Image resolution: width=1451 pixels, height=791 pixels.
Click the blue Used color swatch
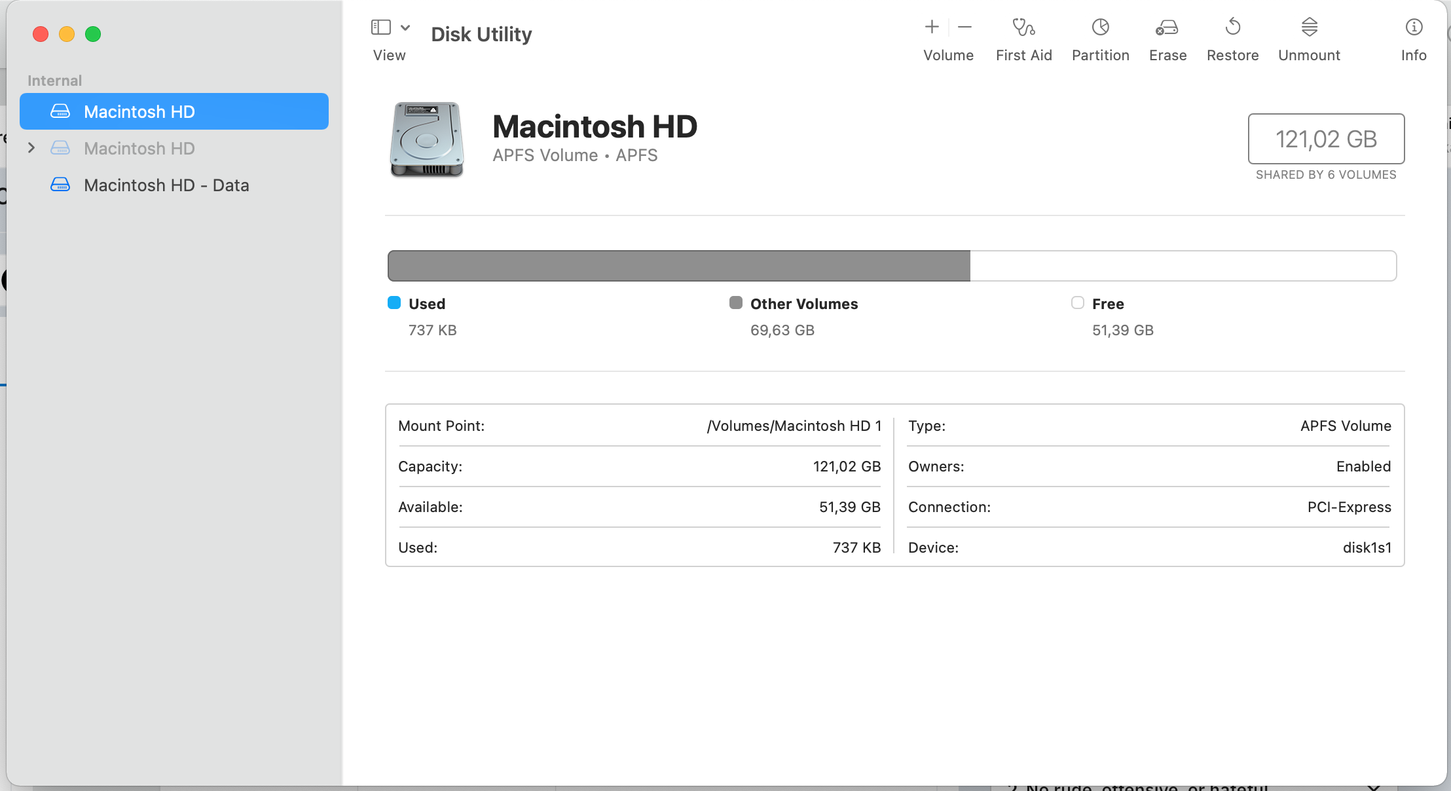pyautogui.click(x=394, y=303)
